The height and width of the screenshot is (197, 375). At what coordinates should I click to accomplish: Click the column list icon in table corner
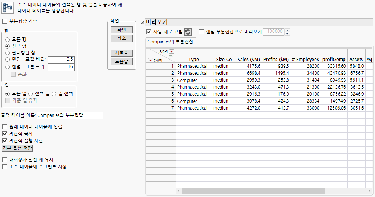[x=171, y=57]
